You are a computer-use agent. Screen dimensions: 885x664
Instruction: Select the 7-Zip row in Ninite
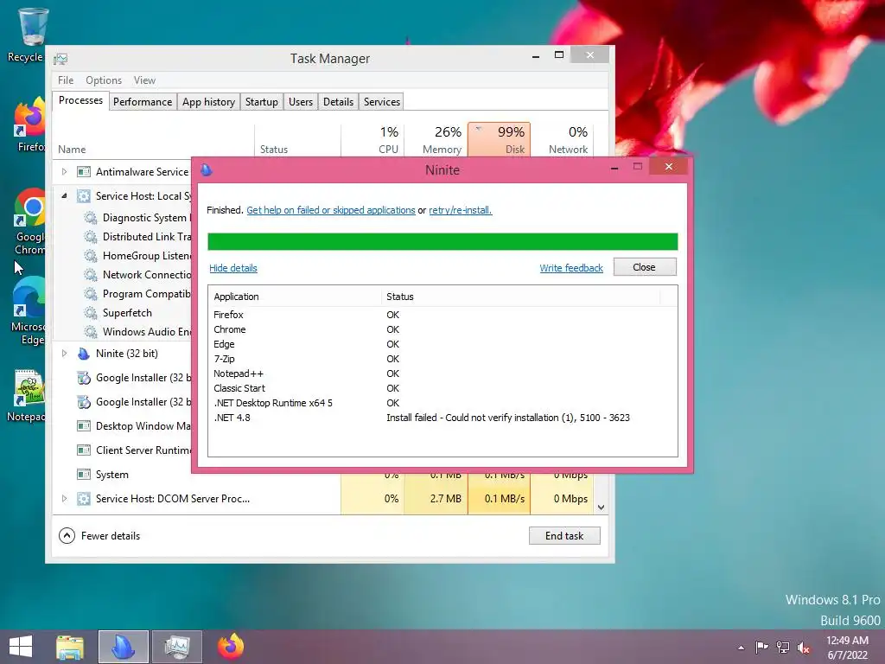point(442,359)
